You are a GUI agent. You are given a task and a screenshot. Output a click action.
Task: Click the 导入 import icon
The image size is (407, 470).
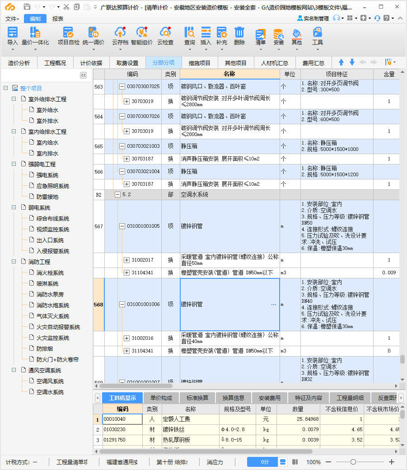13,33
